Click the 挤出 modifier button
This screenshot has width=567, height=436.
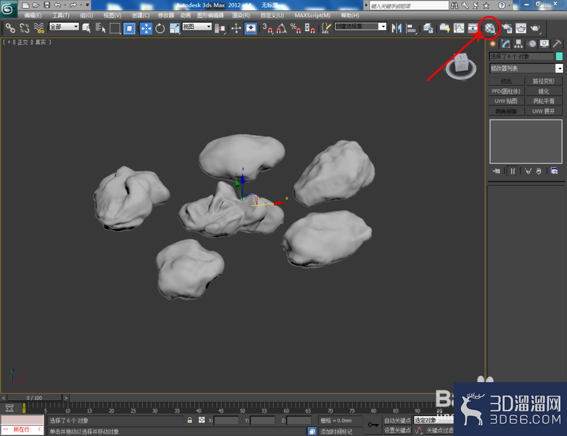[x=506, y=81]
